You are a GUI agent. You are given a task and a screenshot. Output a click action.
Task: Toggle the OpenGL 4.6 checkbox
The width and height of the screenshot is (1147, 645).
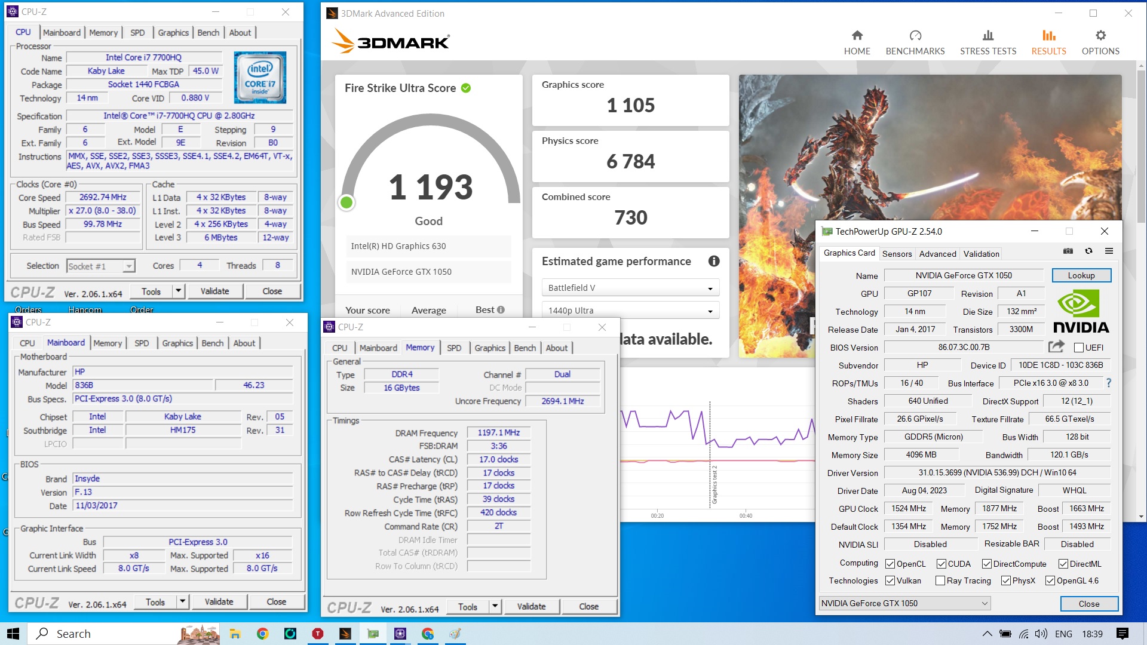click(1050, 580)
